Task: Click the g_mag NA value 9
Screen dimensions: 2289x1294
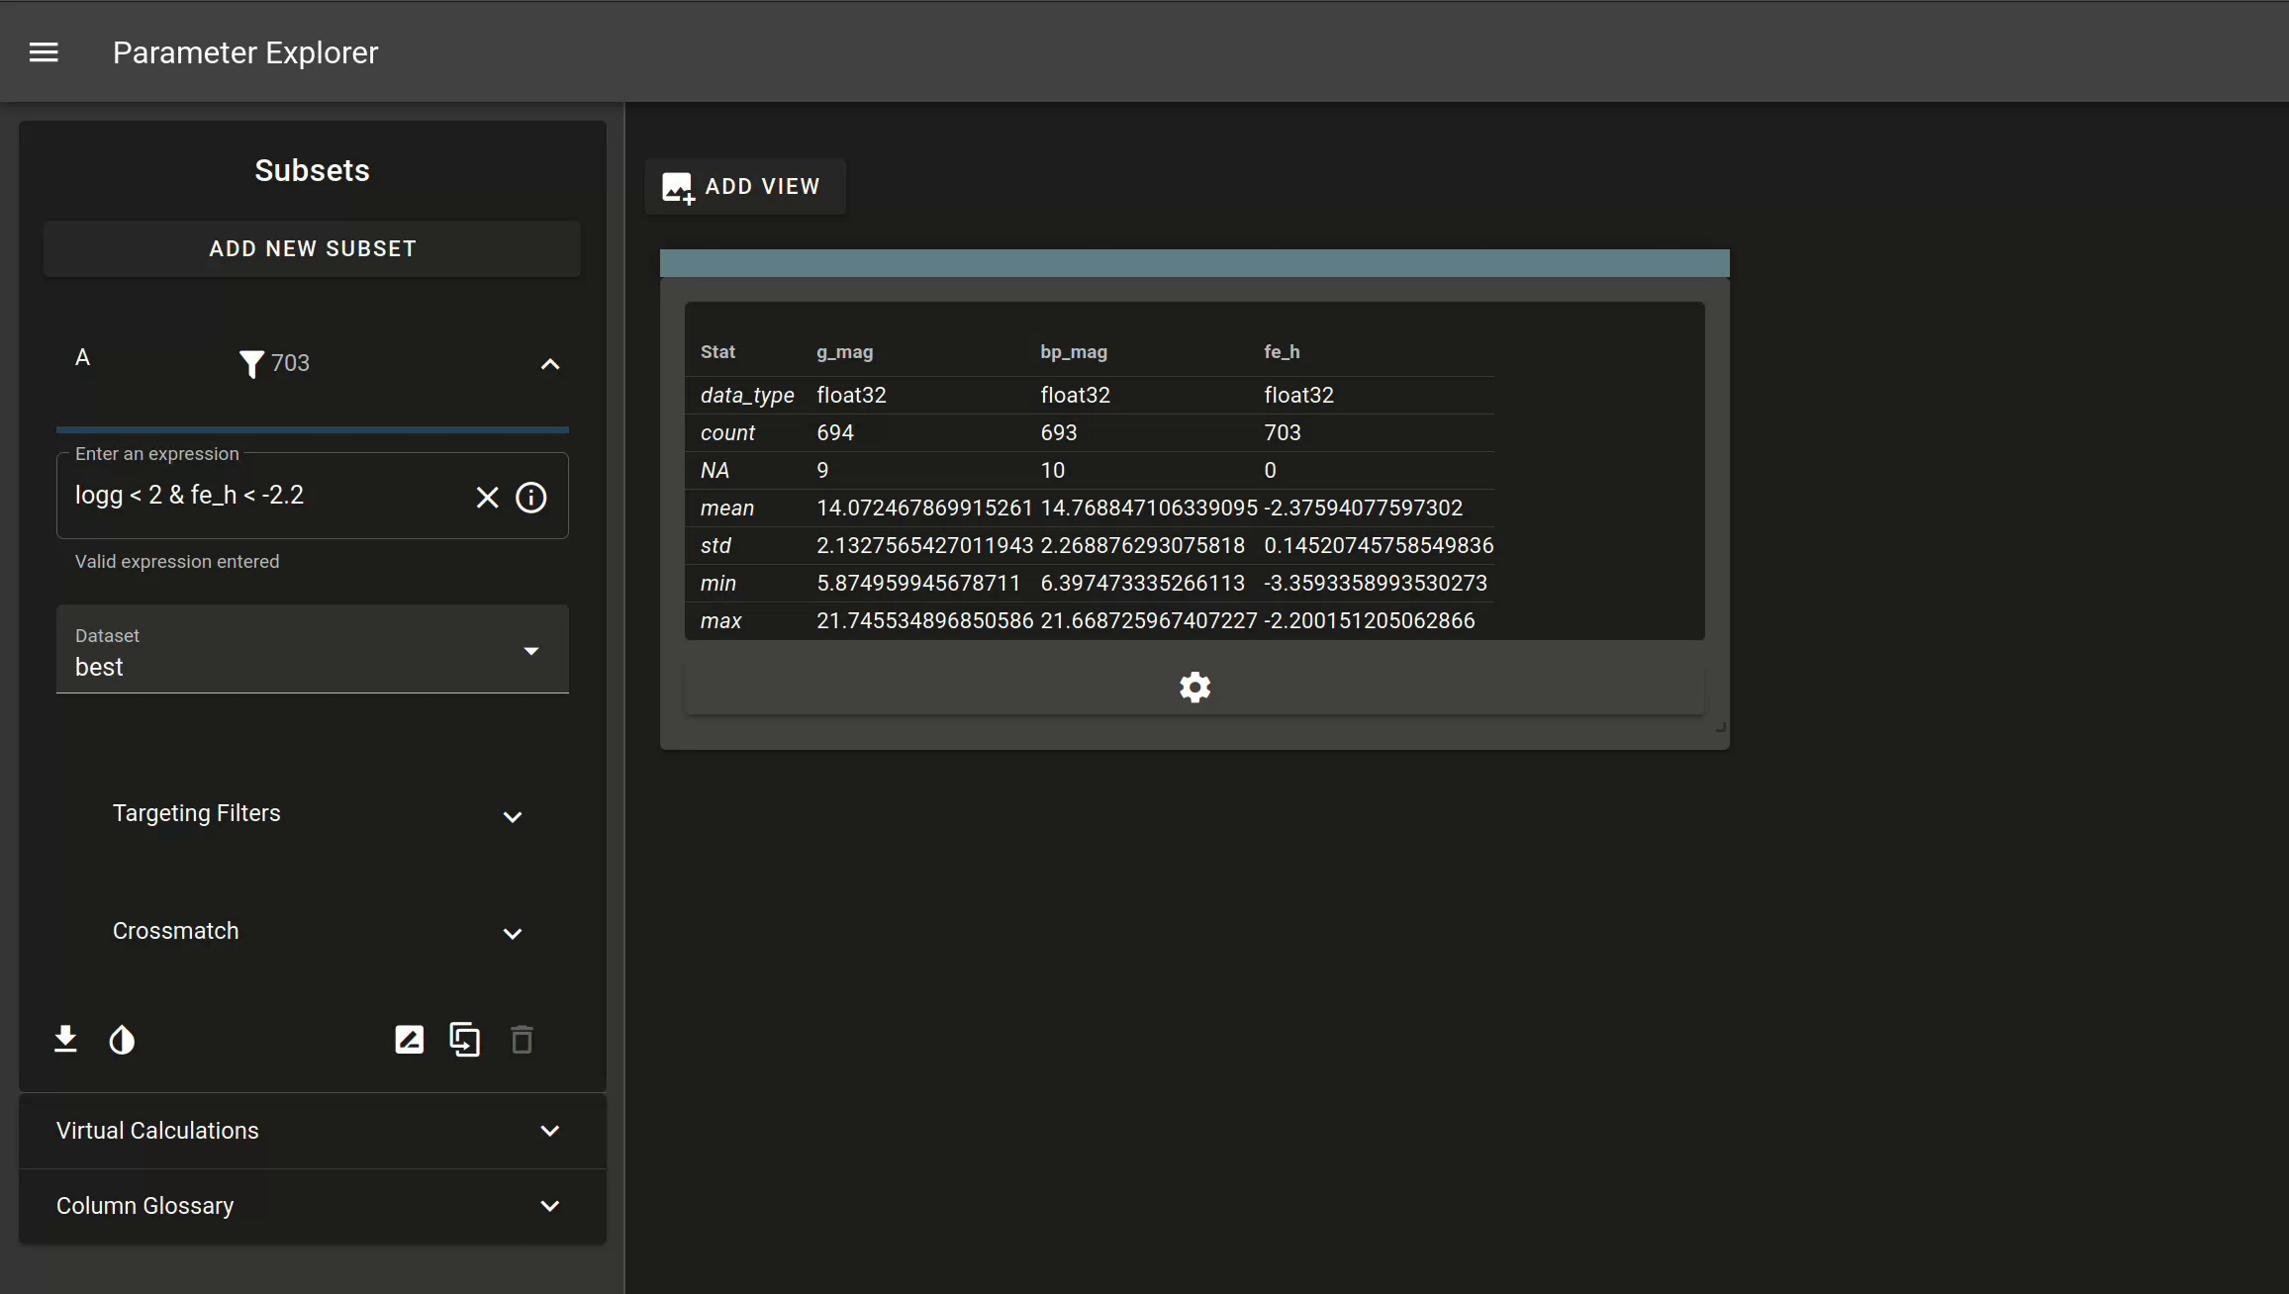Action: tap(822, 471)
